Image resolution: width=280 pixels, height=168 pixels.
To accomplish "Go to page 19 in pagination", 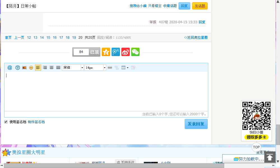I will tap(74, 38).
